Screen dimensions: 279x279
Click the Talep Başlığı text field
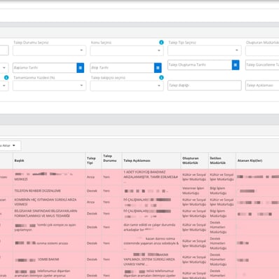[205, 86]
